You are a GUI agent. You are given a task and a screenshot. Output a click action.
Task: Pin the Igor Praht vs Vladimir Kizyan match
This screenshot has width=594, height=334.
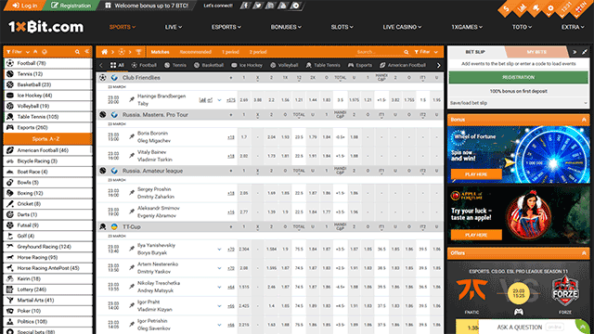(132, 305)
